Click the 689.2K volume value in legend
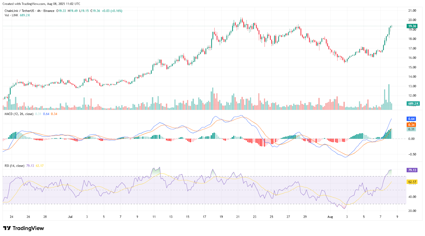Image resolution: width=425 pixels, height=236 pixels. pos(25,15)
